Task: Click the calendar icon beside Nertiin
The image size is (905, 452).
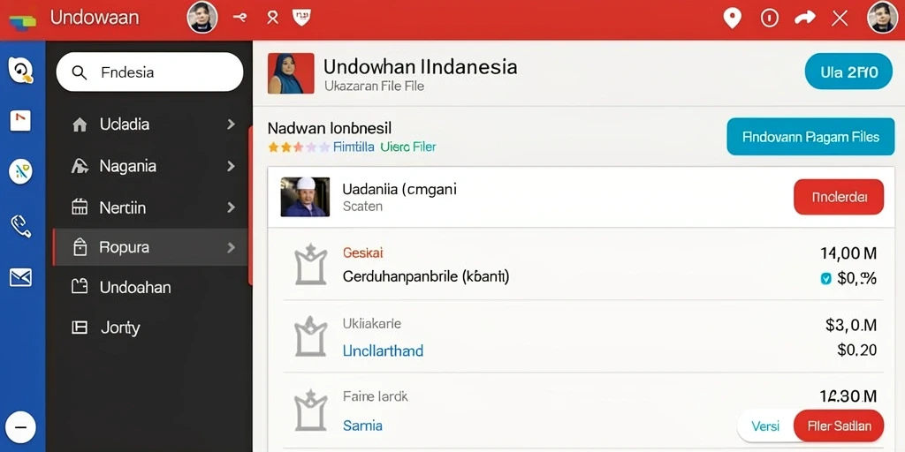Action: click(x=80, y=207)
